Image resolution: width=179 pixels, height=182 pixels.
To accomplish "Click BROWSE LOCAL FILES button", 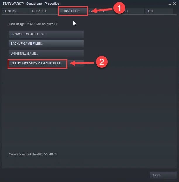I will [46, 34].
